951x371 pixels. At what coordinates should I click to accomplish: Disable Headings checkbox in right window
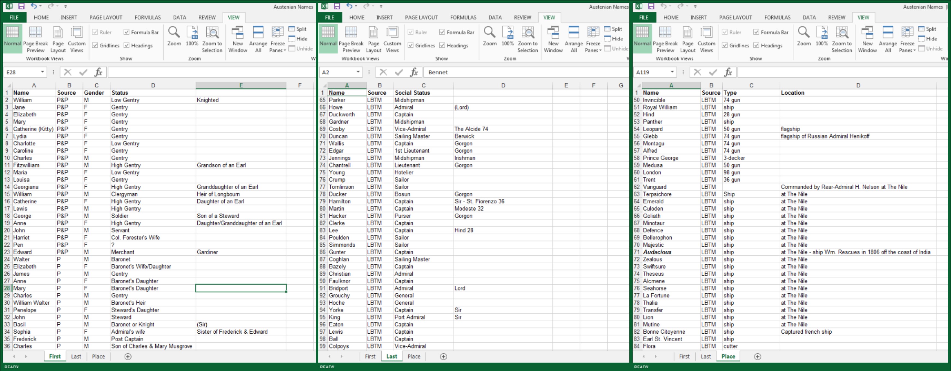(756, 46)
